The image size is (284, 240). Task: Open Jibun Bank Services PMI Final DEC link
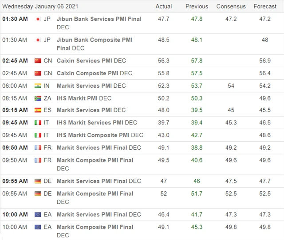[99, 23]
